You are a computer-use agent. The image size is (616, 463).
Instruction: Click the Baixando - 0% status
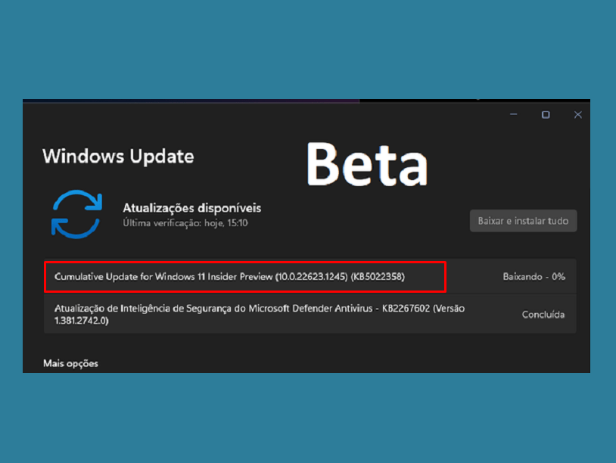coord(534,277)
